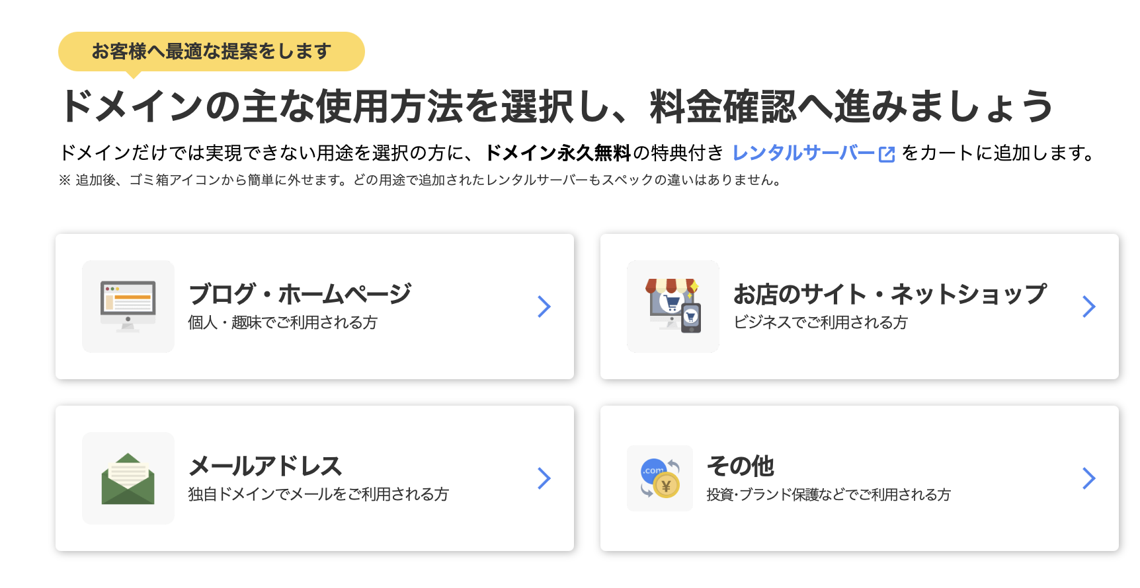Click the .com and yen exchange icon

click(659, 478)
